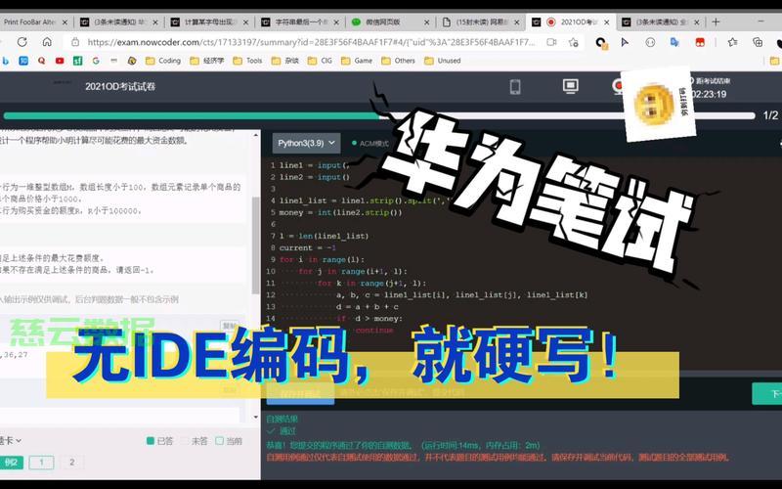The height and width of the screenshot is (489, 782).
Task: Open the green sf bookmark icon
Action: (77, 61)
